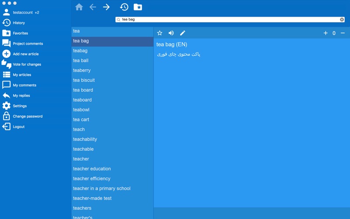Select 'teabag' entry in word list
The height and width of the screenshot is (219, 350).
coord(112,51)
